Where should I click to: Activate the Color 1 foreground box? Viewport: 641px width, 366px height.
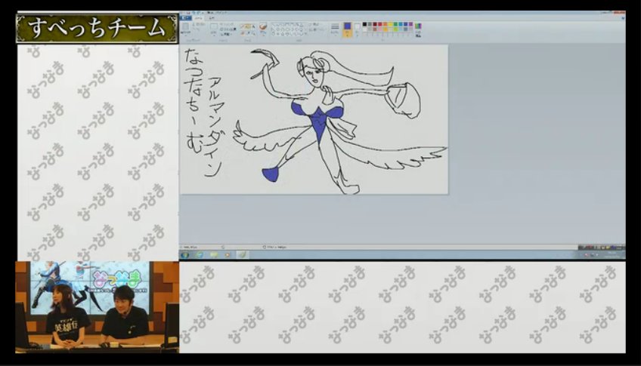pyautogui.click(x=348, y=28)
